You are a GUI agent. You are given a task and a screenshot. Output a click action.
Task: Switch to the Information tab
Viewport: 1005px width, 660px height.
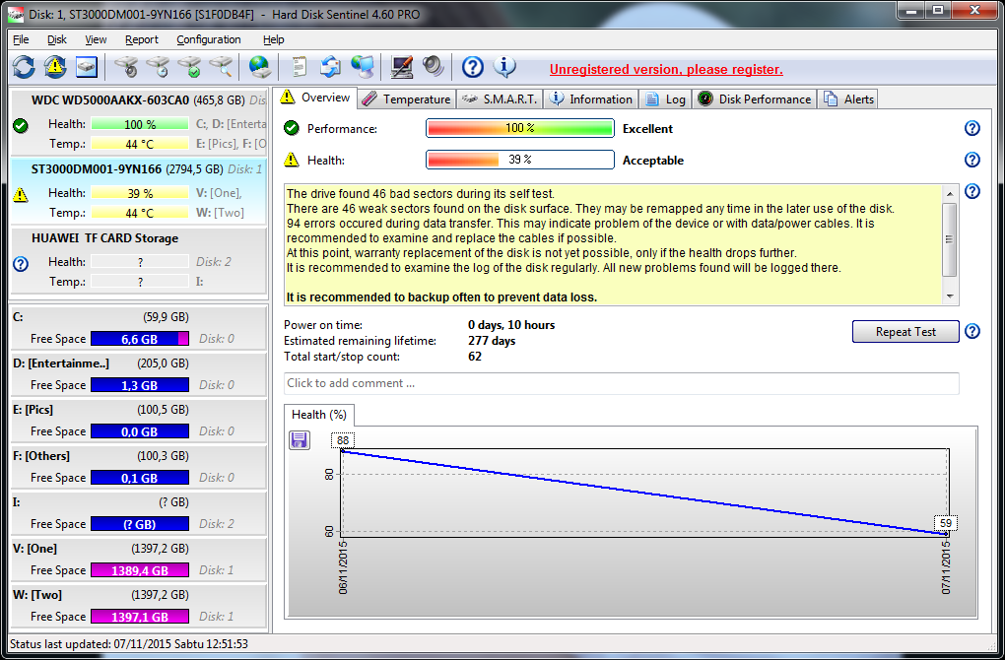(x=591, y=99)
